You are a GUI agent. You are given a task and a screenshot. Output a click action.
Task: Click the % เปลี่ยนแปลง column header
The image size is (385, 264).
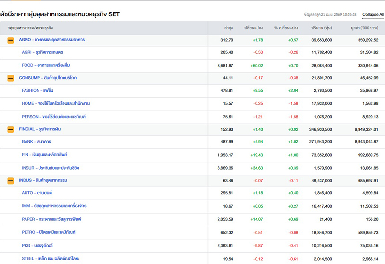point(286,28)
